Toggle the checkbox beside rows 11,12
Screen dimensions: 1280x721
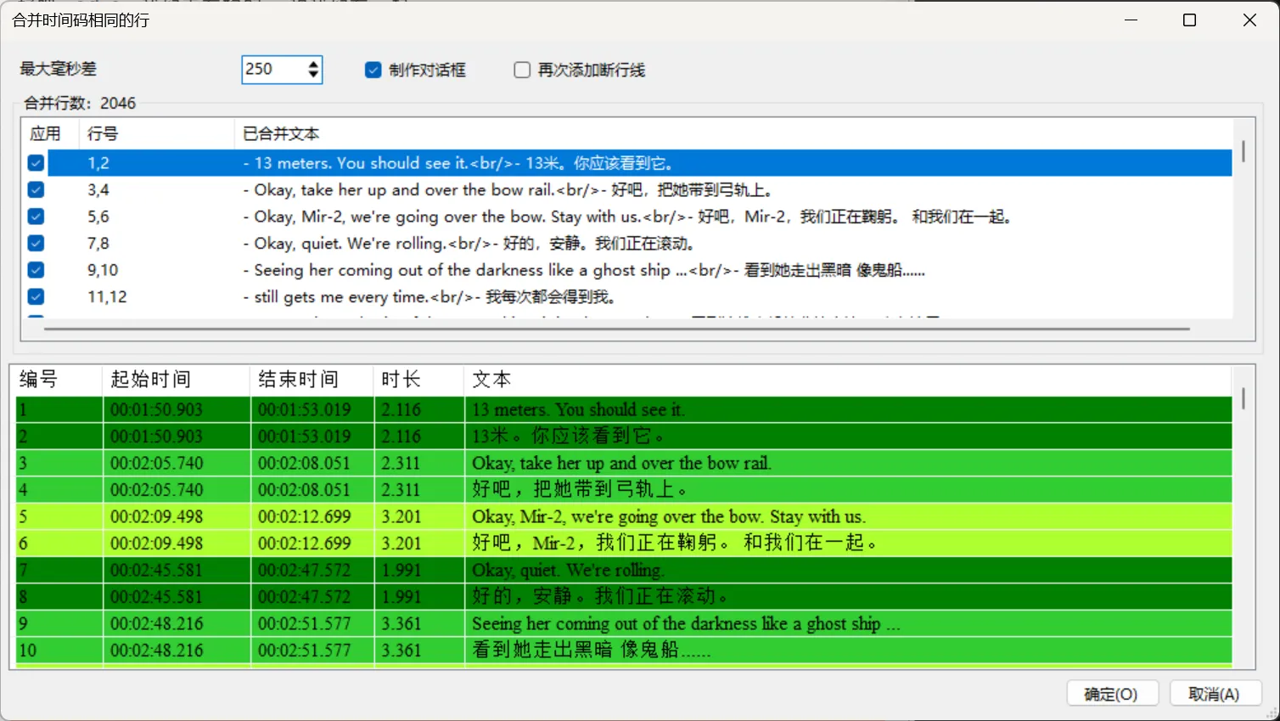35,296
